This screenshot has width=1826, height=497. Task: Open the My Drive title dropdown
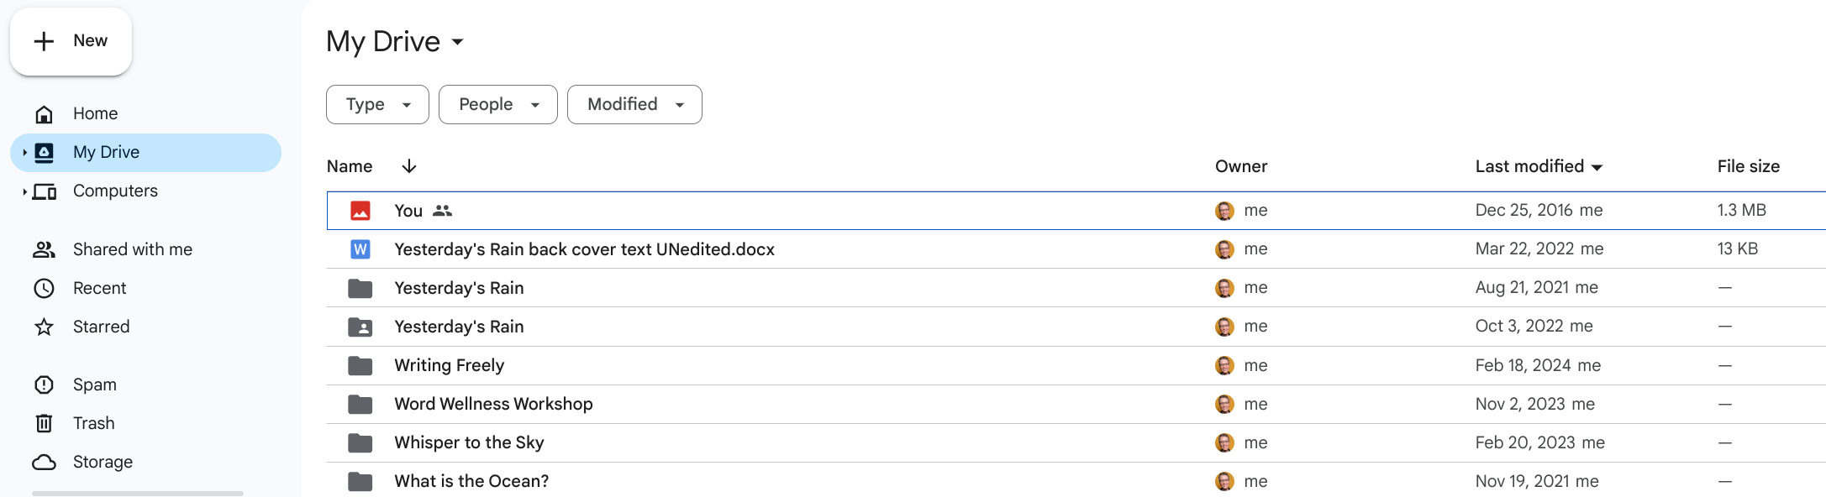458,42
